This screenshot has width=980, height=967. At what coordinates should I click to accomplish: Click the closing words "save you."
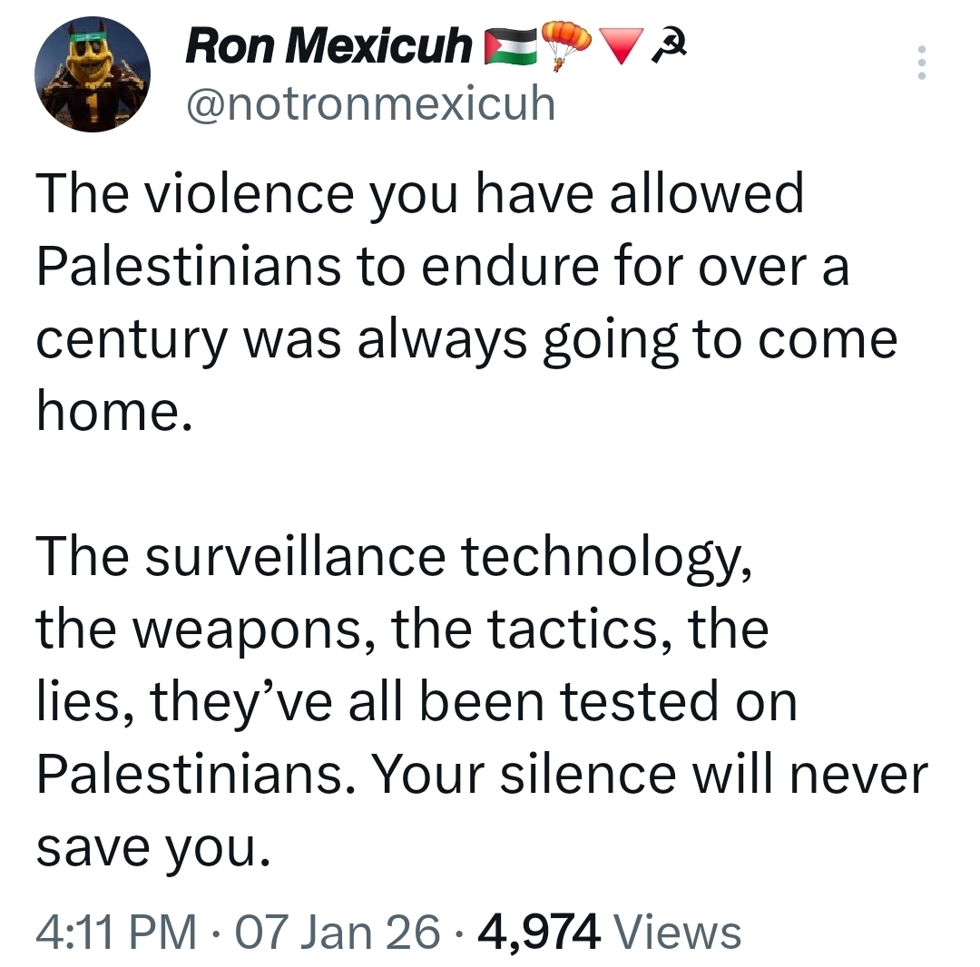pyautogui.click(x=153, y=846)
